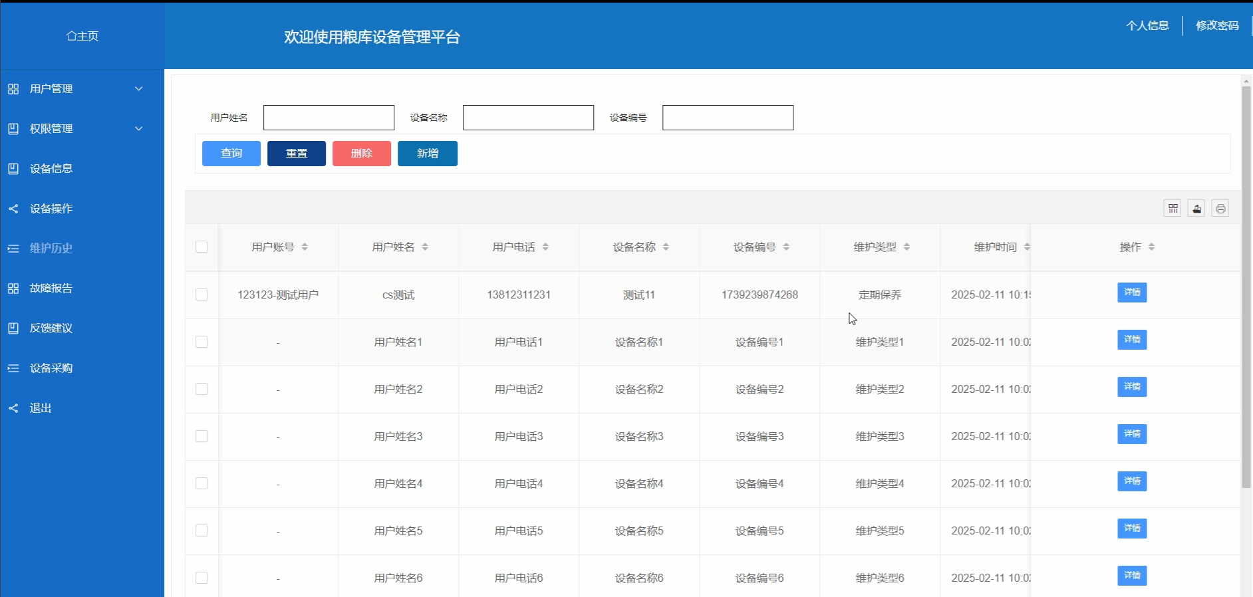Open 详情 for 用户姓名3 row

click(1132, 434)
